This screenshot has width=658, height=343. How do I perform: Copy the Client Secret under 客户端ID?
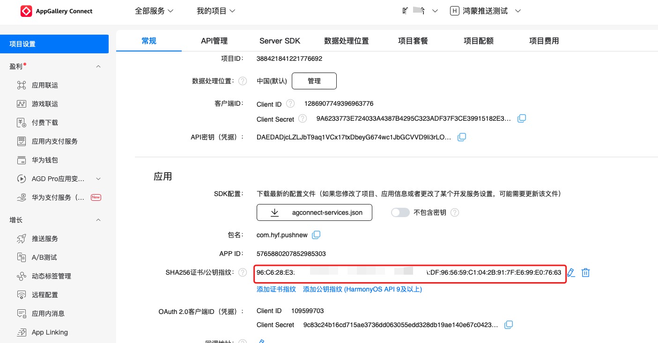pos(522,119)
